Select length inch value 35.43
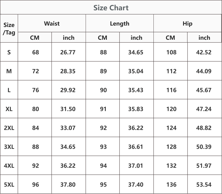222x194 pixels. point(136,90)
